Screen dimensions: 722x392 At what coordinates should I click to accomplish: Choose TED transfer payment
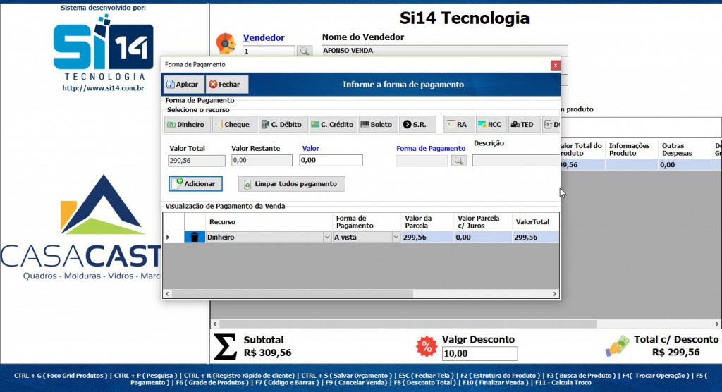tap(522, 125)
